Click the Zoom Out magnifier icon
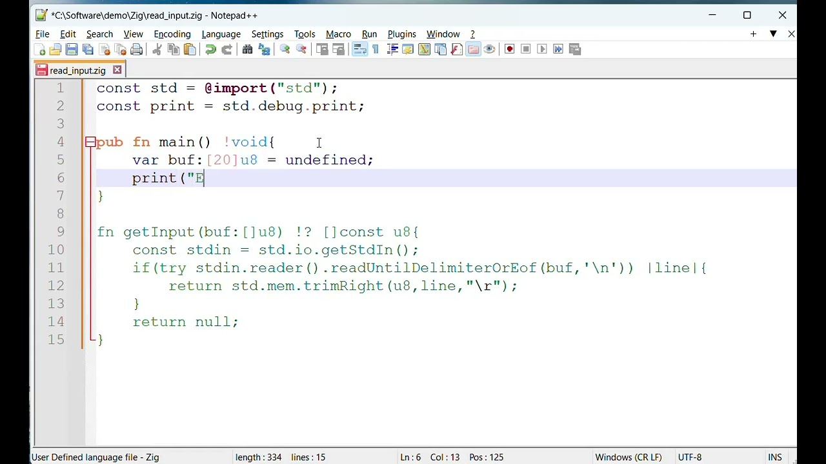 click(301, 50)
